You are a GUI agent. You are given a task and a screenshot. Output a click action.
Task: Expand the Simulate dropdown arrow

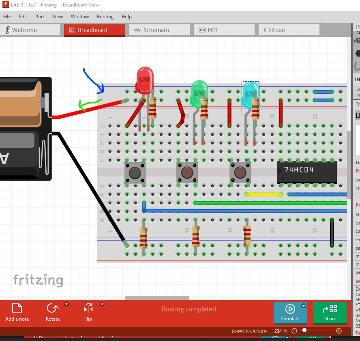[x=304, y=306]
